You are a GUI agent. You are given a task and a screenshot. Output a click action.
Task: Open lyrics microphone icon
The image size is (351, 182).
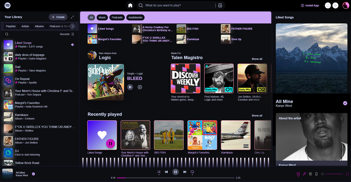[x=304, y=174]
